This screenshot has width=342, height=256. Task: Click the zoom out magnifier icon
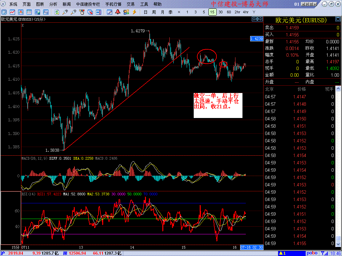pos(73,12)
